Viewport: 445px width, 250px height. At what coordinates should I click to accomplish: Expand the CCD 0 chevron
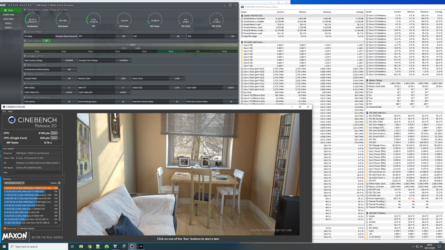pyautogui.click(x=128, y=44)
